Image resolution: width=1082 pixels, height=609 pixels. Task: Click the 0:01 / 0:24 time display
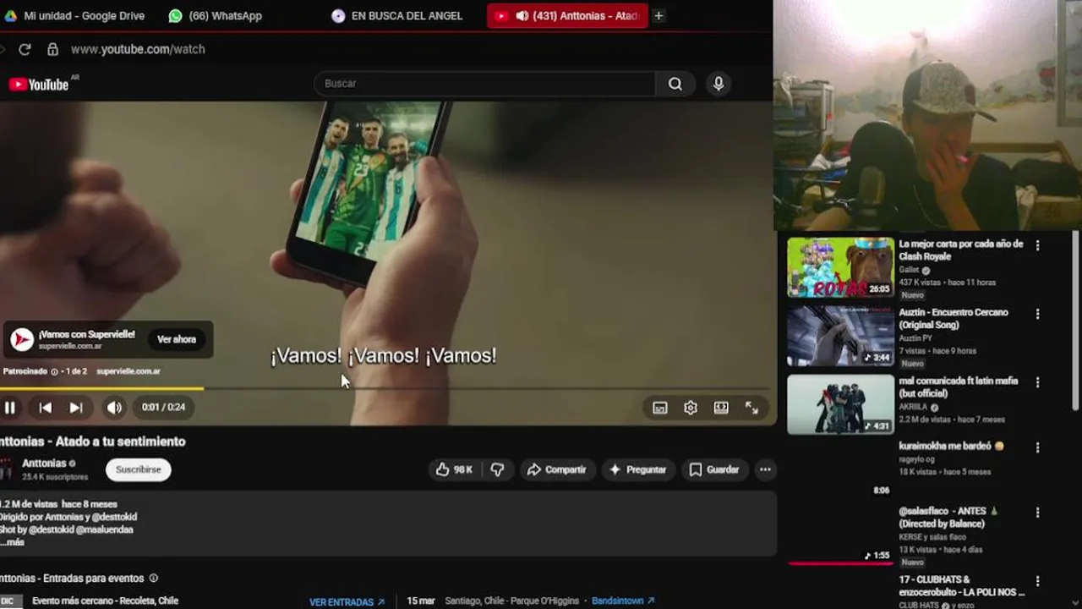(x=163, y=408)
